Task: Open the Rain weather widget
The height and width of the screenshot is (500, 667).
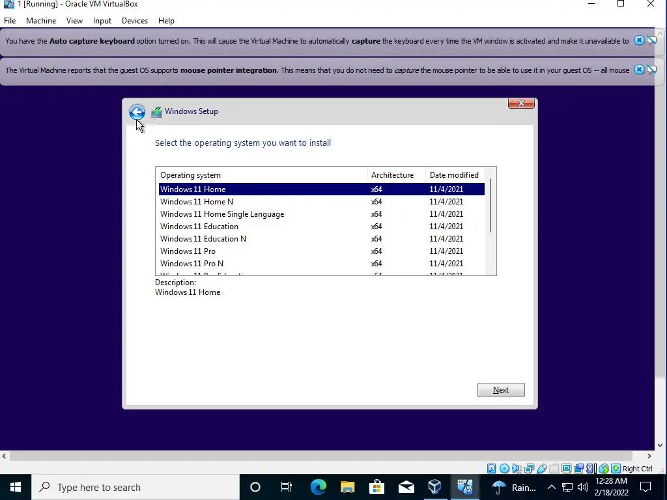Action: pyautogui.click(x=515, y=487)
